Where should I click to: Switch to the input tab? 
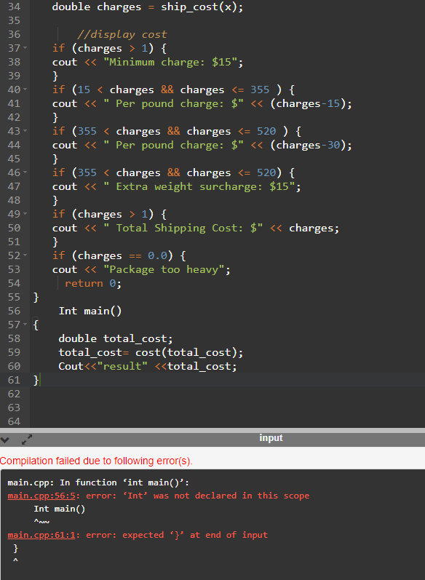(x=271, y=438)
